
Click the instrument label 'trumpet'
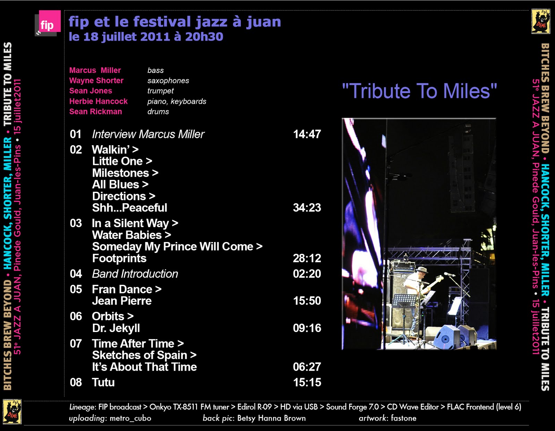click(161, 91)
